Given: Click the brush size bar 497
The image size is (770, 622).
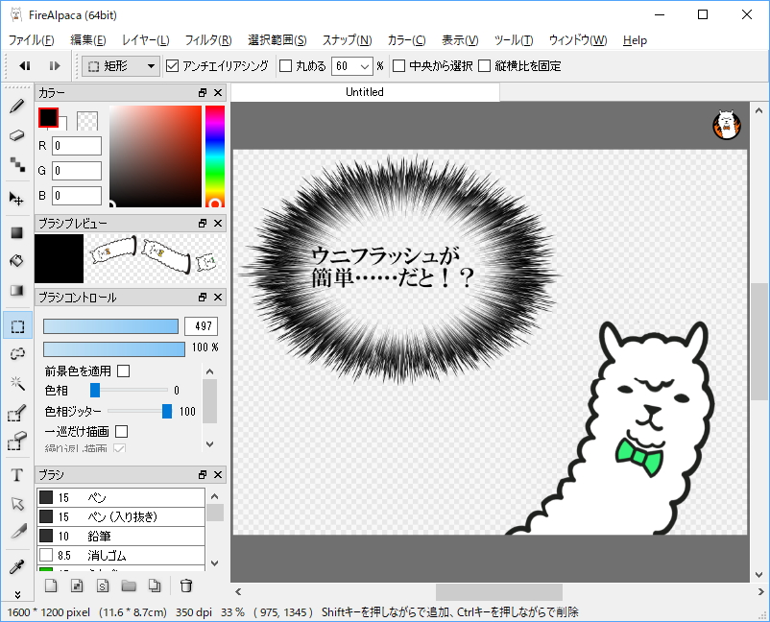Looking at the screenshot, I should pos(111,326).
